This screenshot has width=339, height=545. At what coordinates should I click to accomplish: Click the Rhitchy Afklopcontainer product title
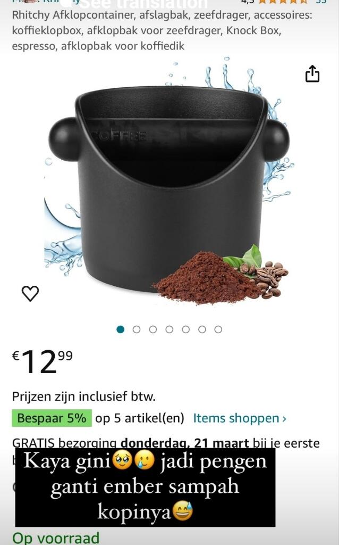(x=162, y=30)
